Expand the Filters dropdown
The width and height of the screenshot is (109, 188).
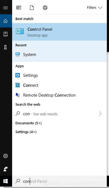95,8
